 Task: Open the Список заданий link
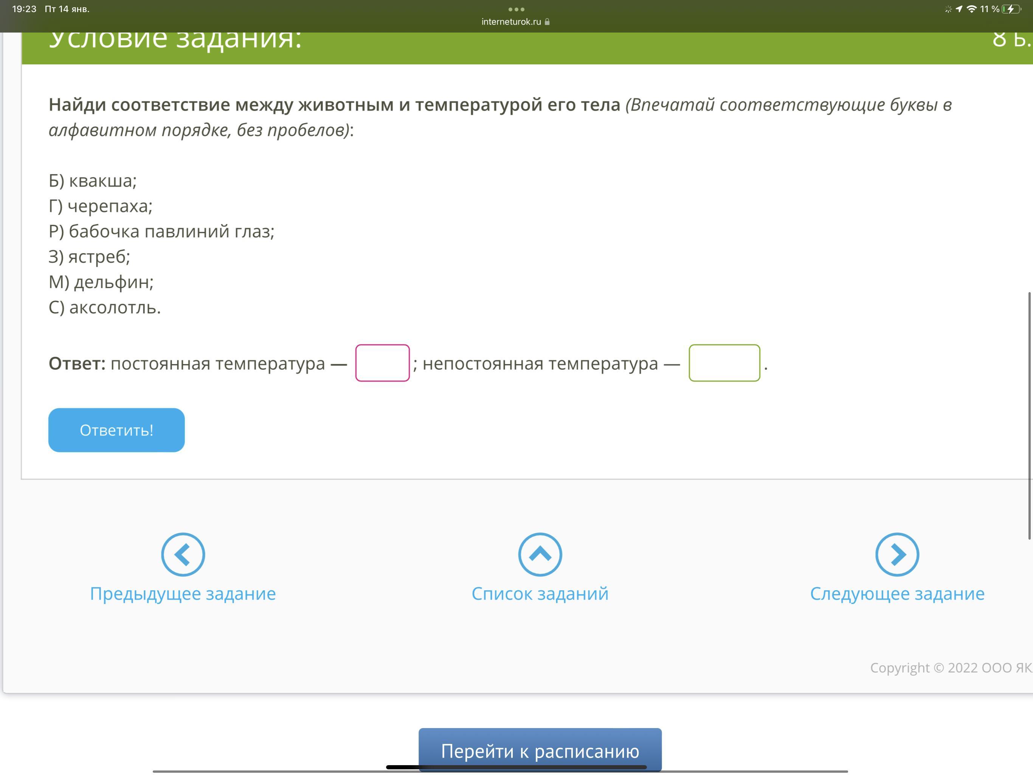540,594
